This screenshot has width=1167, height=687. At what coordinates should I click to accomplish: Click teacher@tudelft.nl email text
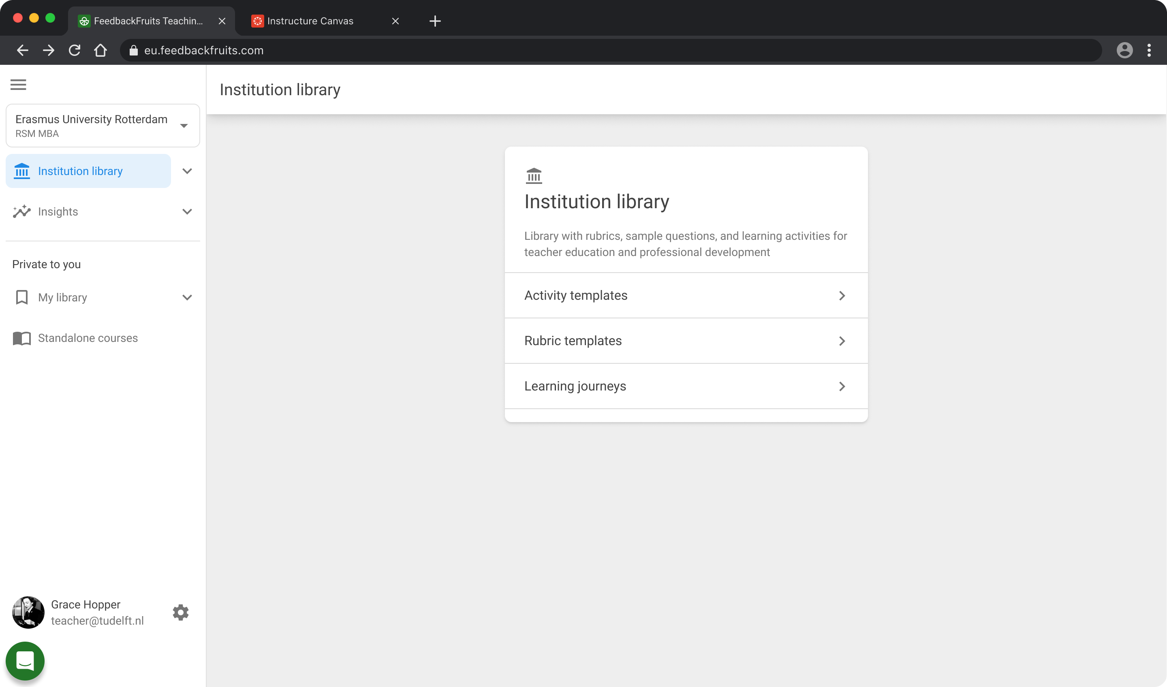[97, 620]
